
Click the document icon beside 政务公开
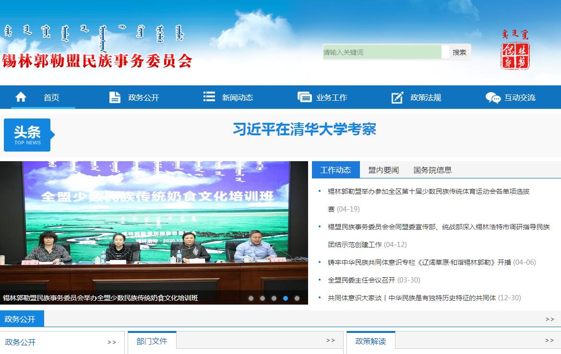pos(115,97)
